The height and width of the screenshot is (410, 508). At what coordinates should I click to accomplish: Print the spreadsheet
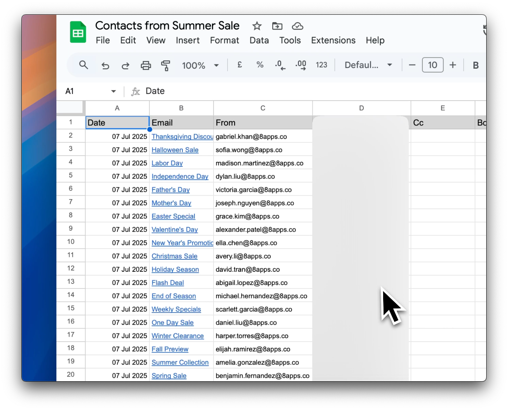[145, 65]
